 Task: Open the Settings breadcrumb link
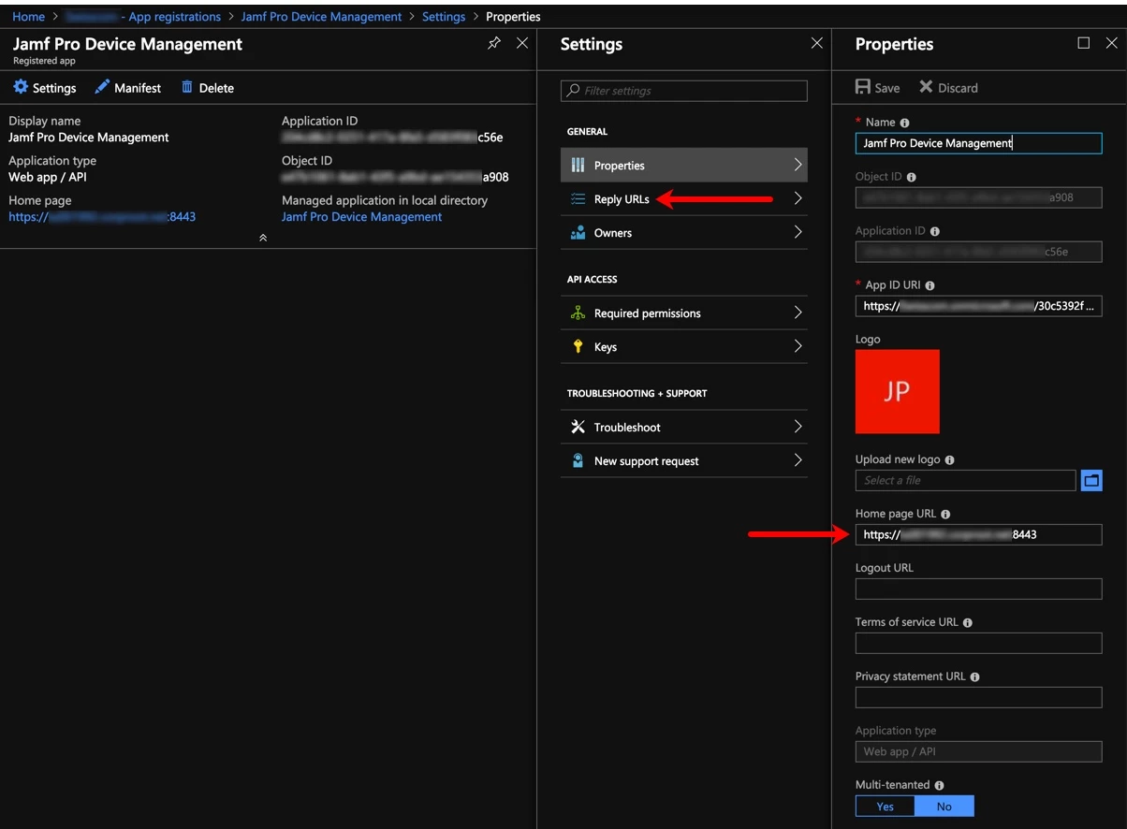pyautogui.click(x=444, y=17)
